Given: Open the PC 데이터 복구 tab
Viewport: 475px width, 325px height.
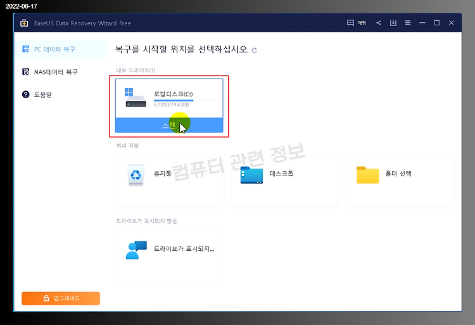Looking at the screenshot, I should (61, 49).
